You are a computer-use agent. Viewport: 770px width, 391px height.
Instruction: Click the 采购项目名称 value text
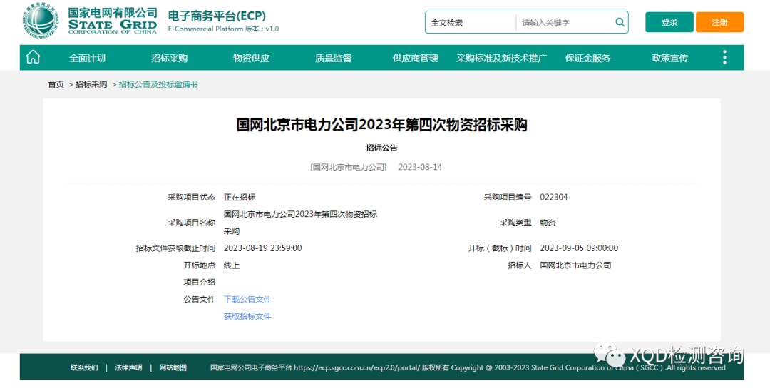pos(301,223)
